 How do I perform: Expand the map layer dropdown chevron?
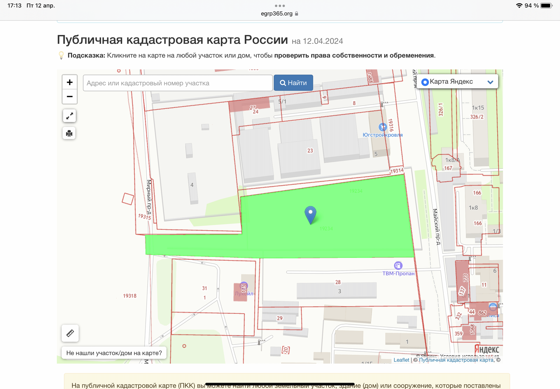tap(490, 82)
